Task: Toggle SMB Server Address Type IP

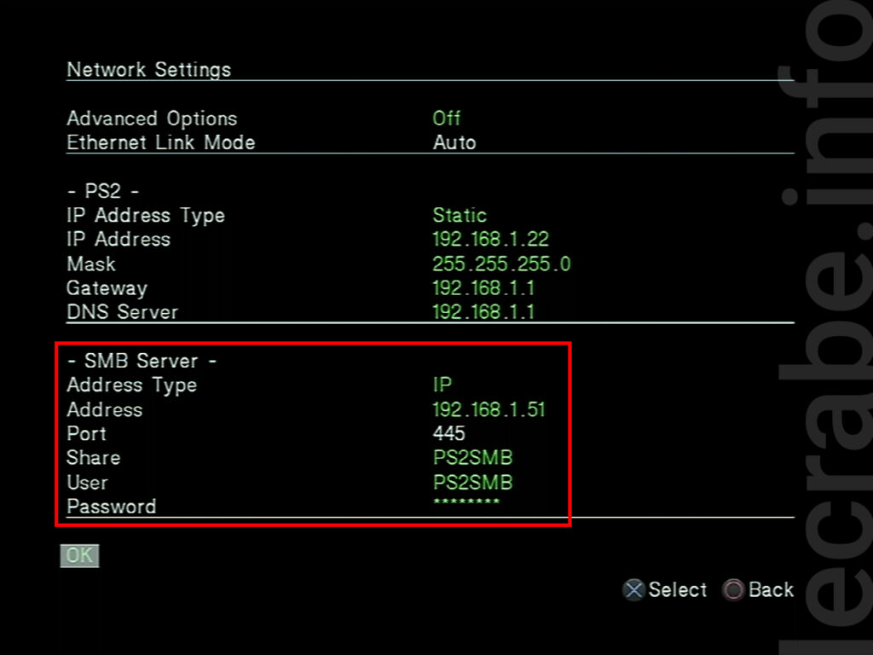Action: click(442, 385)
